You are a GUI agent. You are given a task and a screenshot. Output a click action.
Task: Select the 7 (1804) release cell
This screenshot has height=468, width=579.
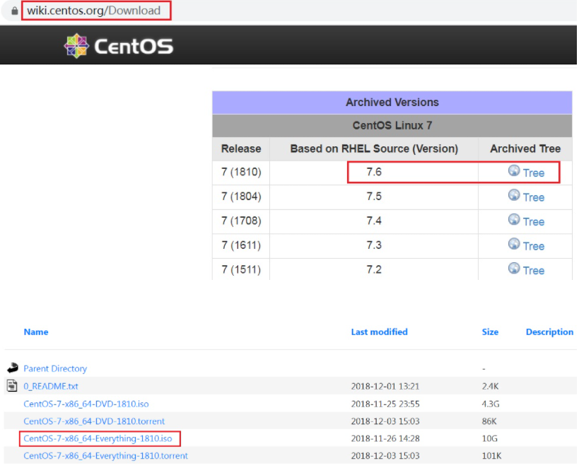click(241, 197)
